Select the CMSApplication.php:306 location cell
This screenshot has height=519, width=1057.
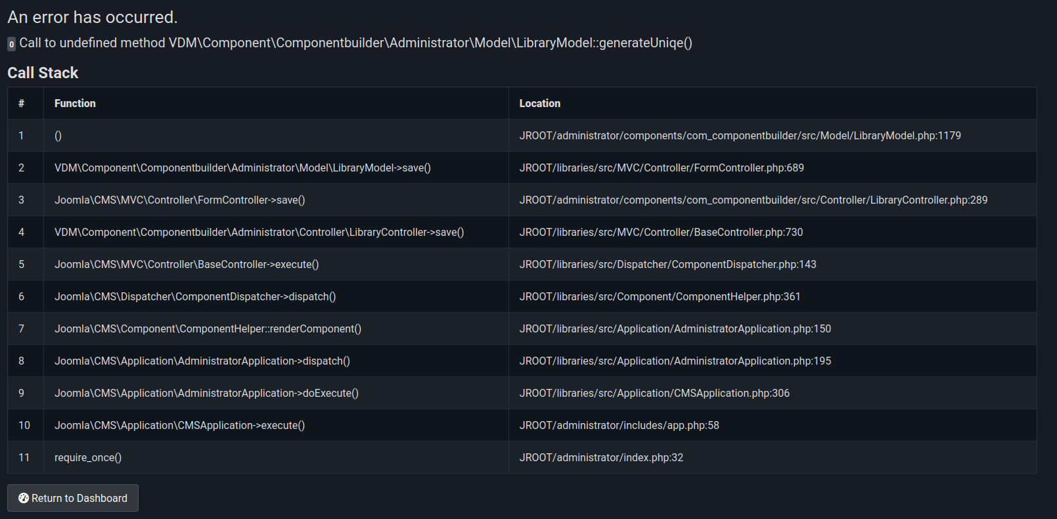pyautogui.click(x=773, y=393)
